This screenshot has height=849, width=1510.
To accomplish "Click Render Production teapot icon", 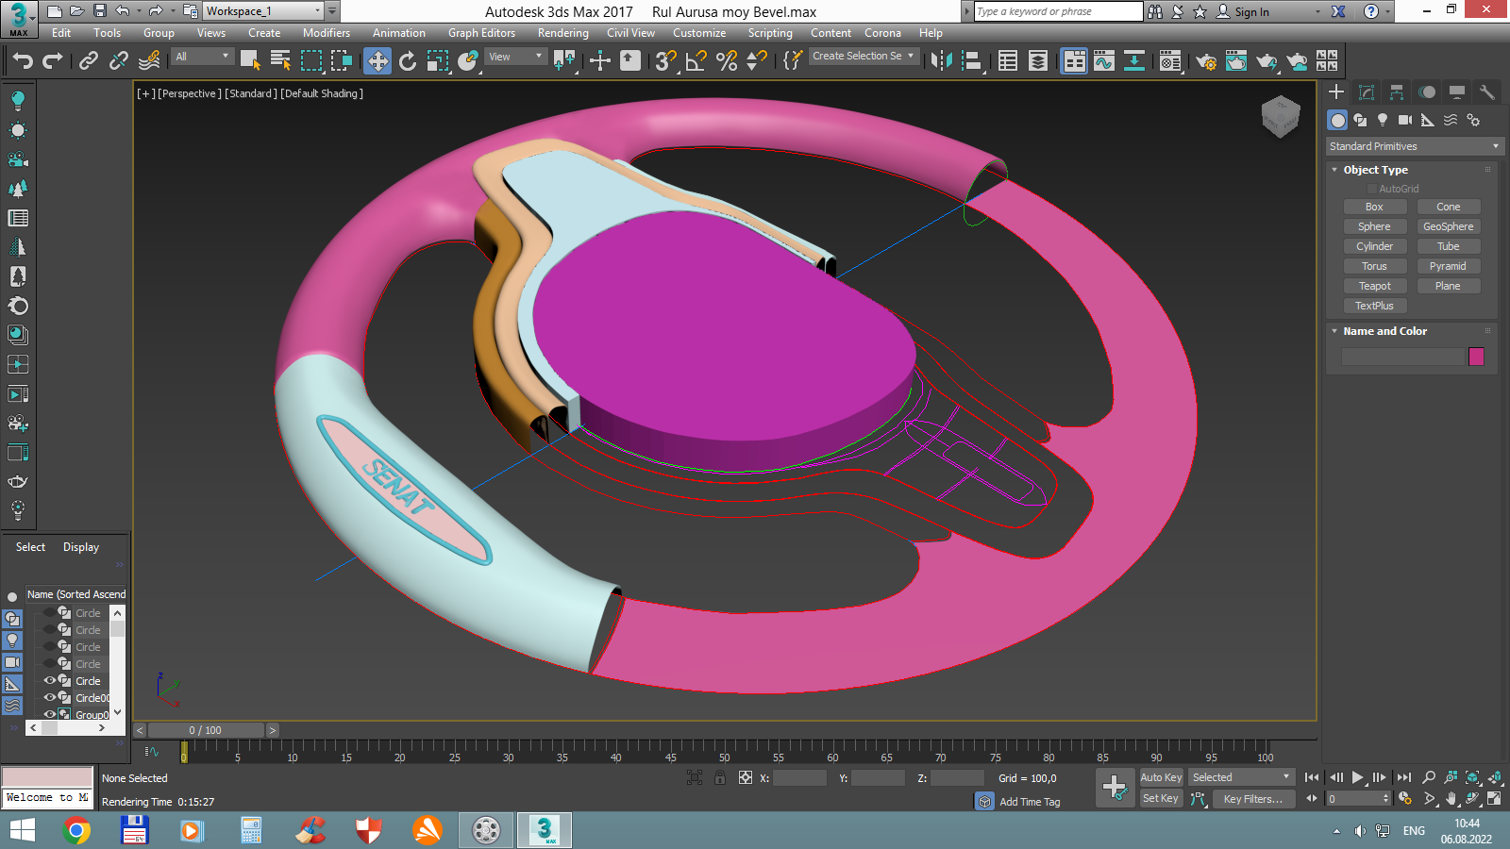I will click(x=1267, y=60).
